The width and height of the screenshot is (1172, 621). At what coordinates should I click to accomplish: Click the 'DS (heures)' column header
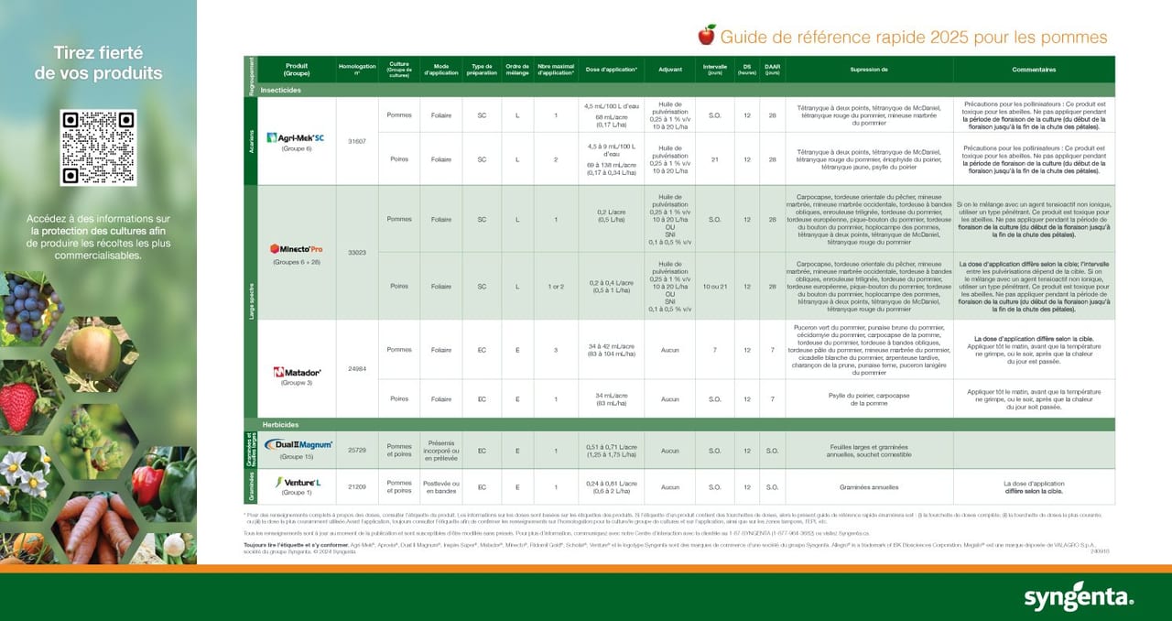(x=747, y=70)
